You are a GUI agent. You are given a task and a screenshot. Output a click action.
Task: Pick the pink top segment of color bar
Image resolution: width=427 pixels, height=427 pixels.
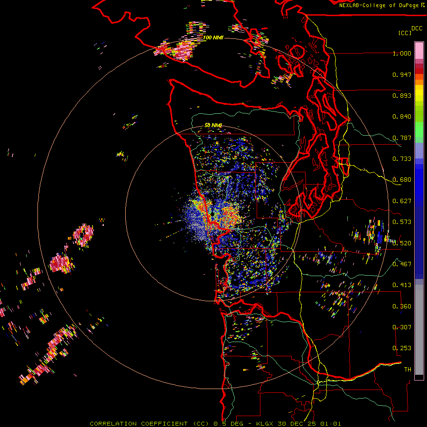point(419,50)
